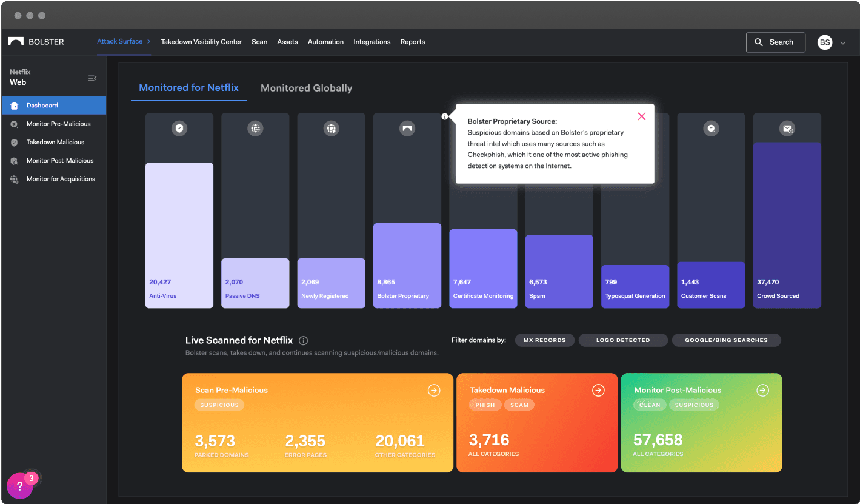
Task: Select the Typosquat Generation bar
Action: [635, 286]
